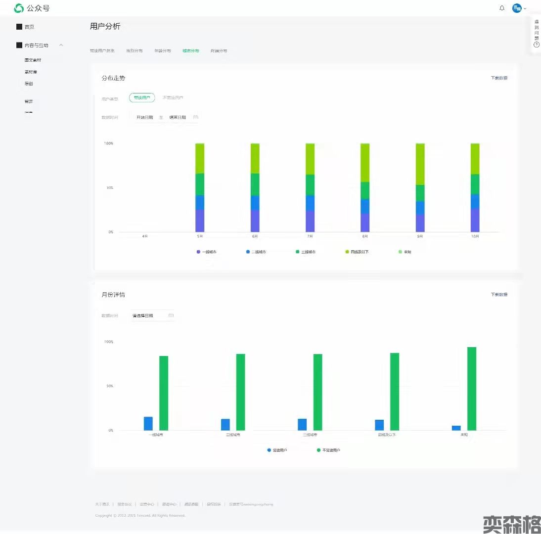Click 下载数据 in 月份详情 section
541x534 pixels.
498,295
